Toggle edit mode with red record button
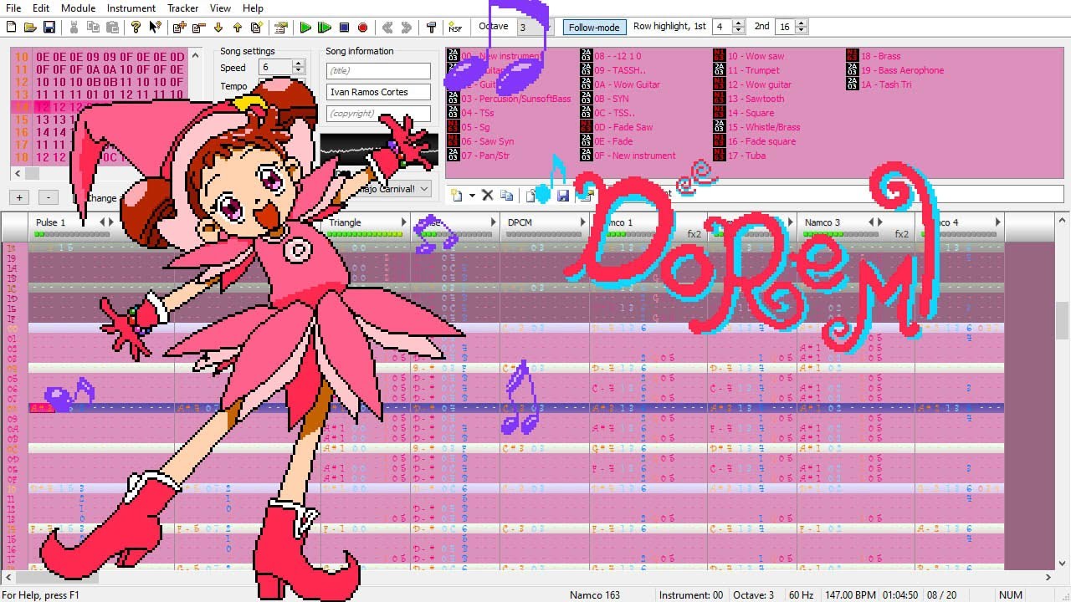Image resolution: width=1071 pixels, height=602 pixels. (363, 28)
